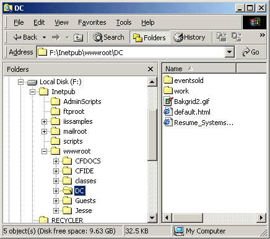Image resolution: width=270 pixels, height=239 pixels.
Task: Open the Search pane
Action: coord(108,38)
